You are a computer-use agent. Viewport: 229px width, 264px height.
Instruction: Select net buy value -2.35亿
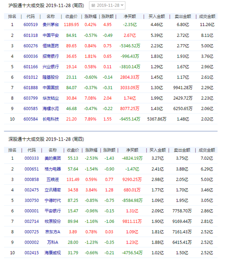pyautogui.click(x=130, y=25)
